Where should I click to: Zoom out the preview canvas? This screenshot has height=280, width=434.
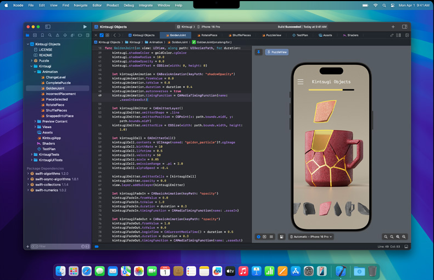coord(386,237)
